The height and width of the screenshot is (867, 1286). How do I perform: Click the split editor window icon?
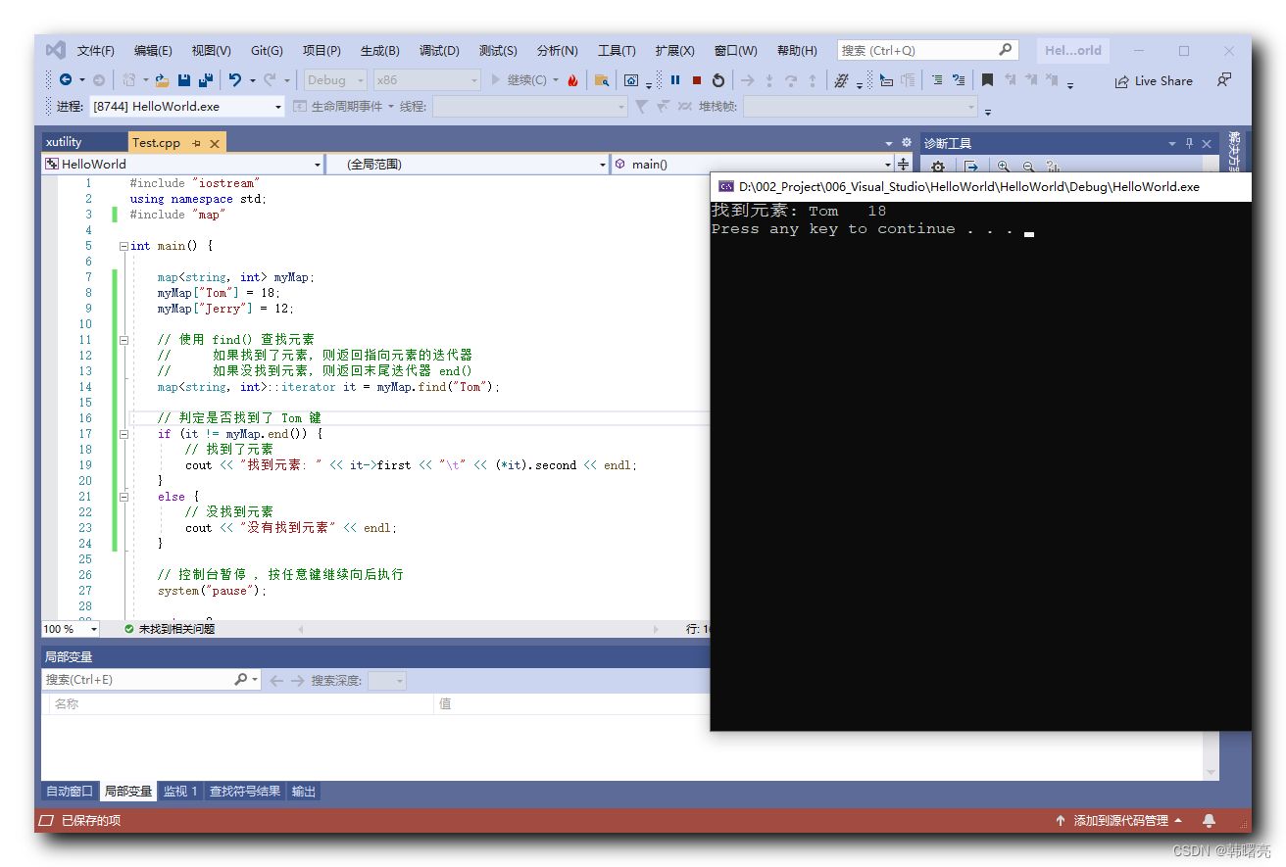[904, 165]
